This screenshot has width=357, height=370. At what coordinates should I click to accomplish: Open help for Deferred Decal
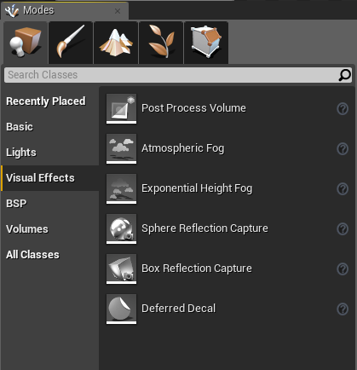click(x=343, y=309)
